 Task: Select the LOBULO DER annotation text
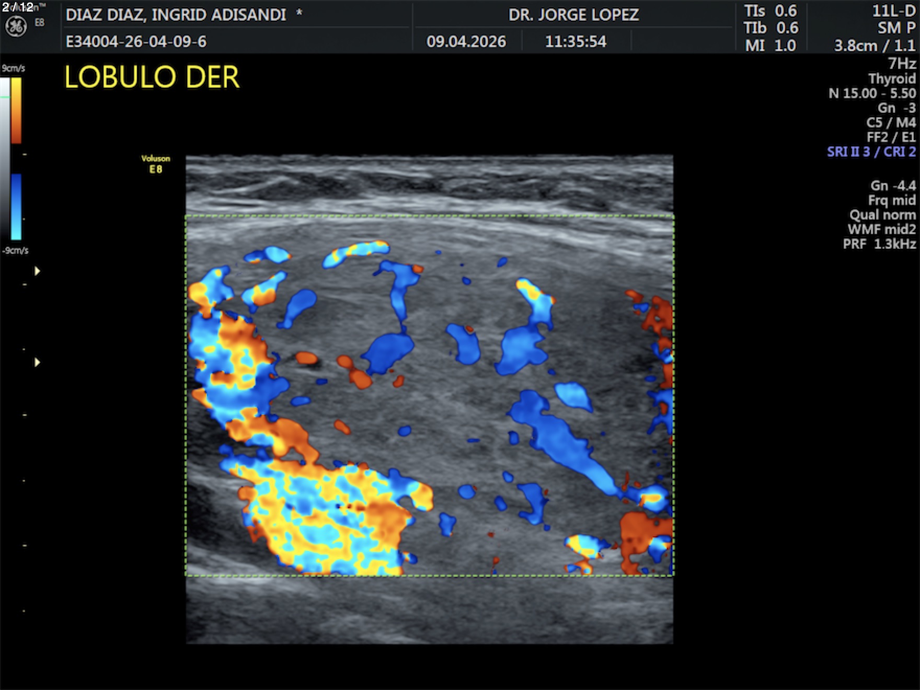coord(152,77)
